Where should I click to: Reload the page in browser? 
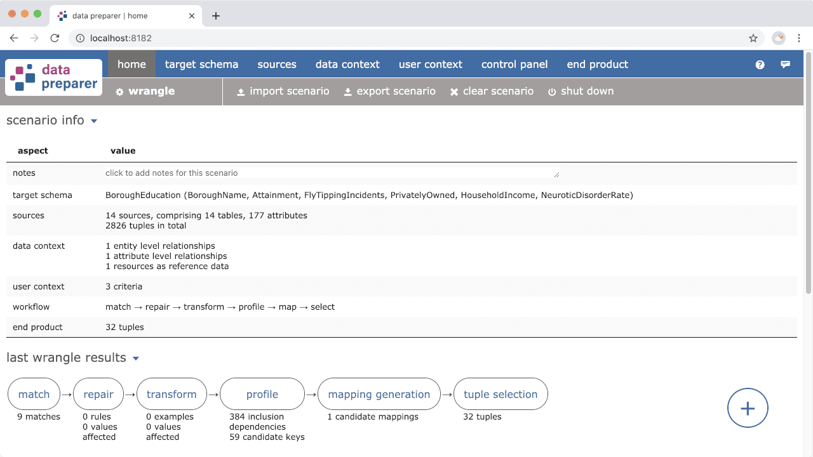[55, 38]
